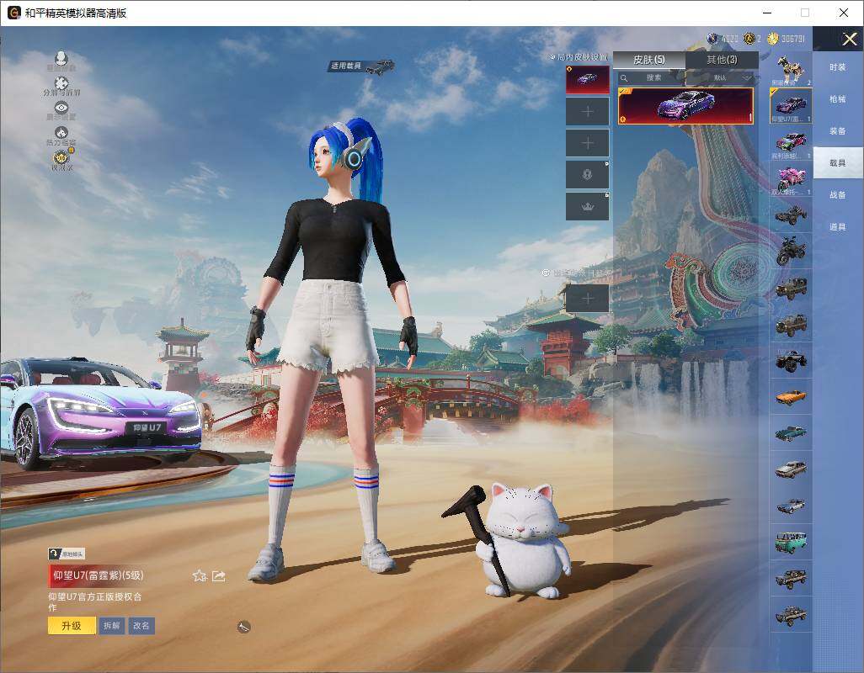Click the equipped purple car skin slot

coord(588,79)
